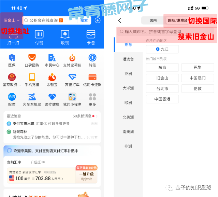Tap battery icon in status bar
The height and width of the screenshot is (197, 218).
click(205, 8)
